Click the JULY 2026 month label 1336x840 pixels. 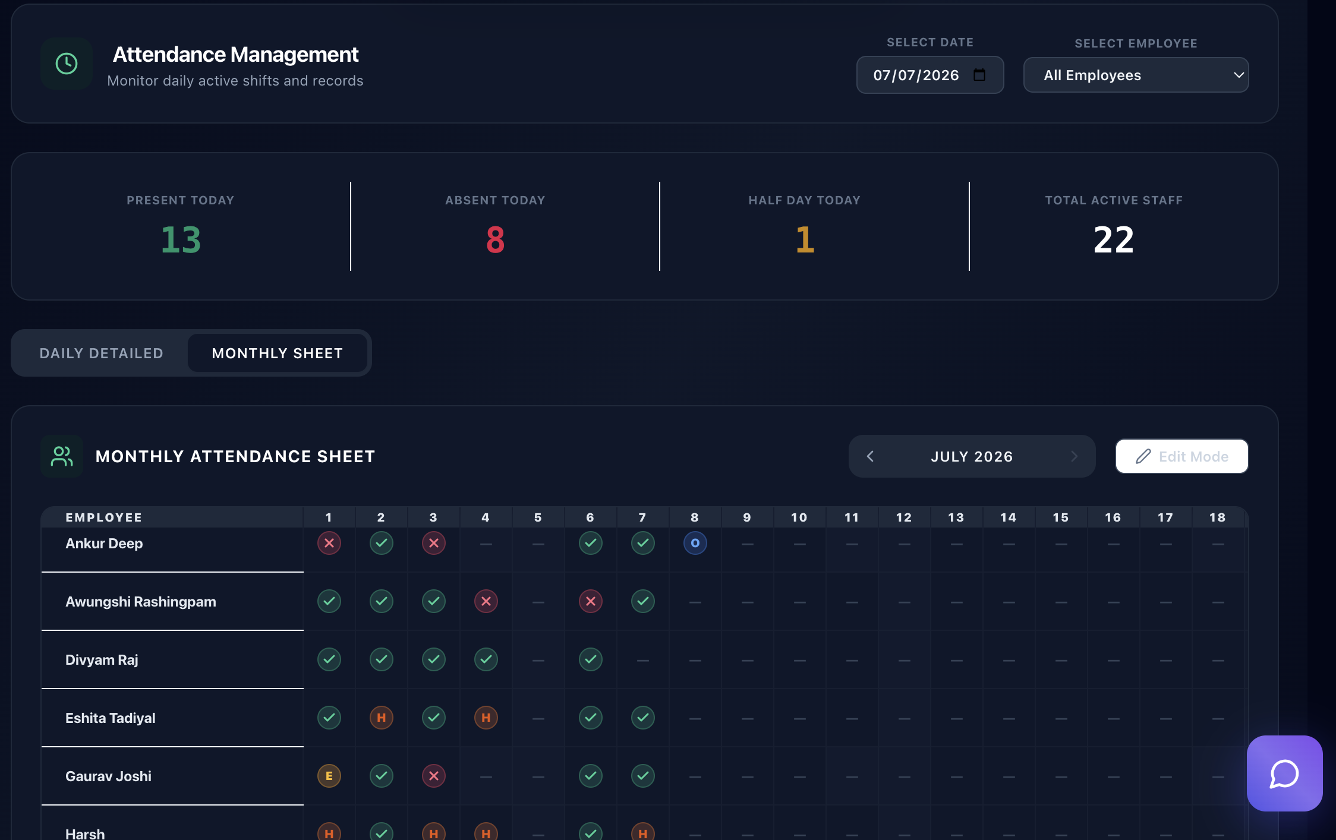point(972,456)
